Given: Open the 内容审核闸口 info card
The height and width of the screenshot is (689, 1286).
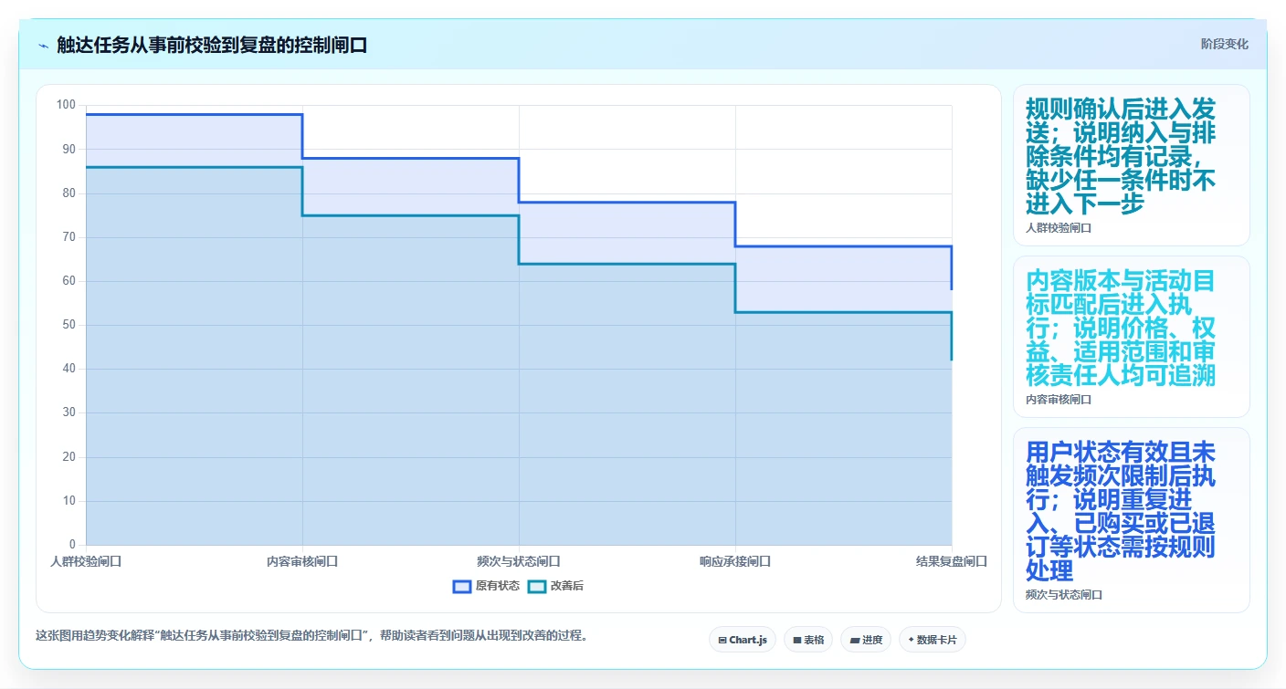Looking at the screenshot, I should pyautogui.click(x=1131, y=337).
